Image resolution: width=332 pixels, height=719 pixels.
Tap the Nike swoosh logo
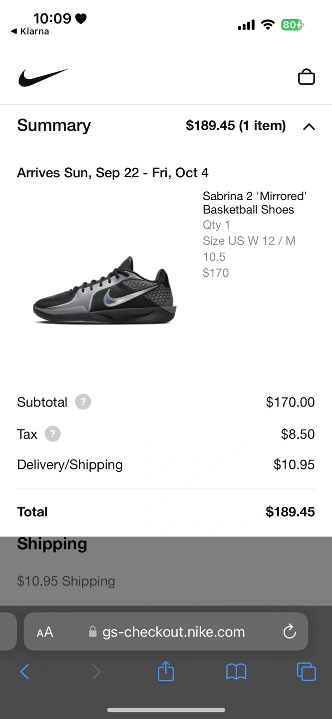[x=43, y=77]
